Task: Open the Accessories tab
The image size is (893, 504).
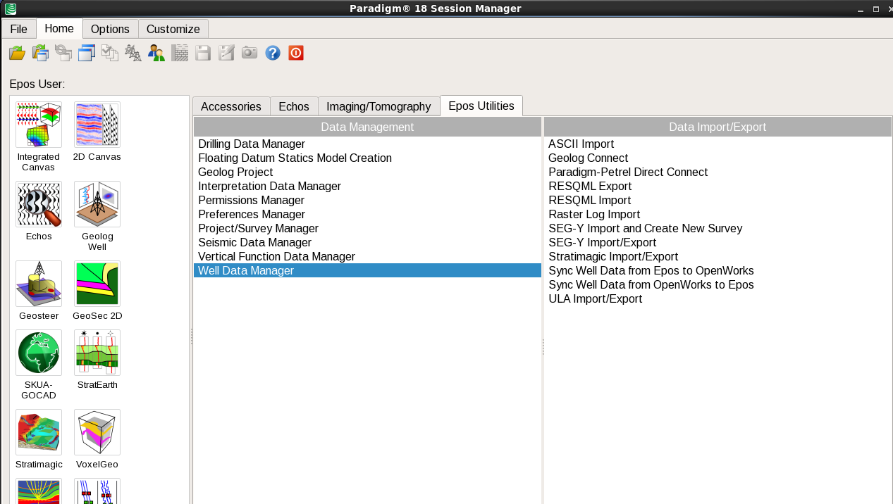Action: (231, 106)
